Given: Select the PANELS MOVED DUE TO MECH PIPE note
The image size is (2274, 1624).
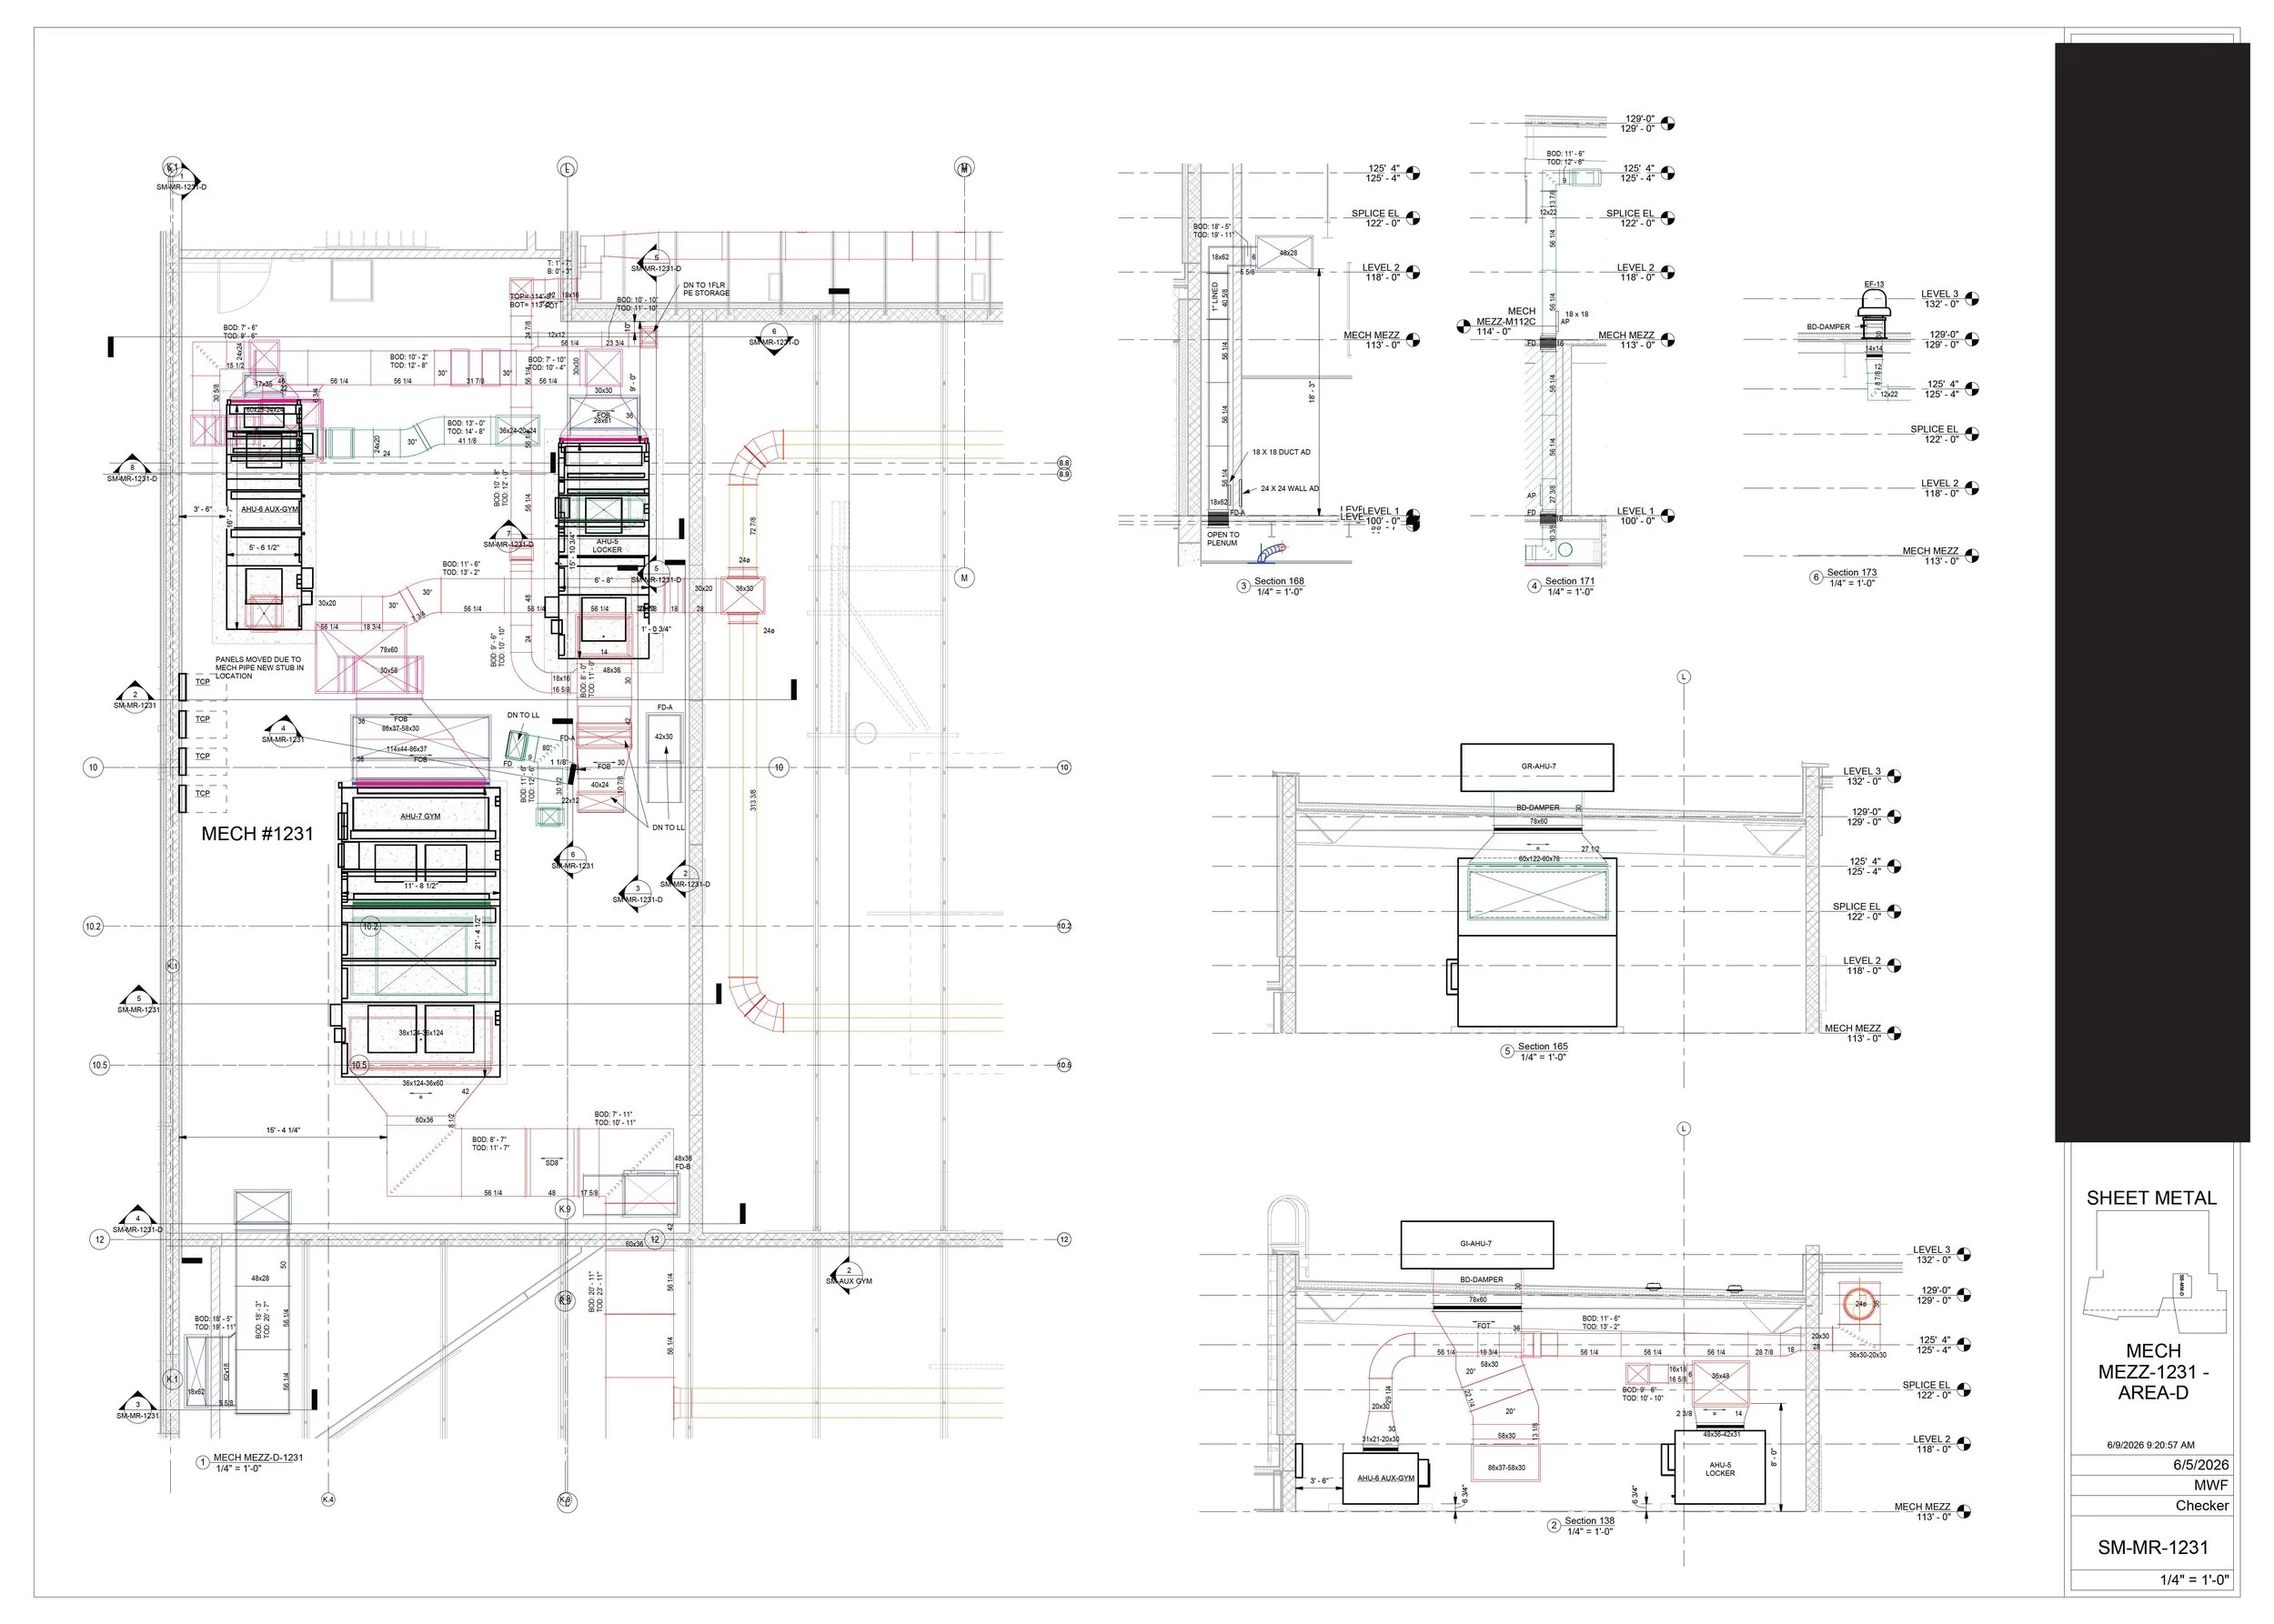Looking at the screenshot, I should 258,667.
